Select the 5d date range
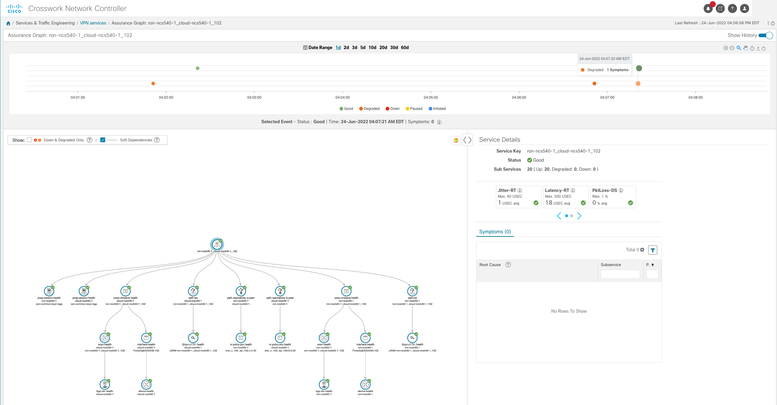Screen dimensions: 777x405 tap(363, 48)
